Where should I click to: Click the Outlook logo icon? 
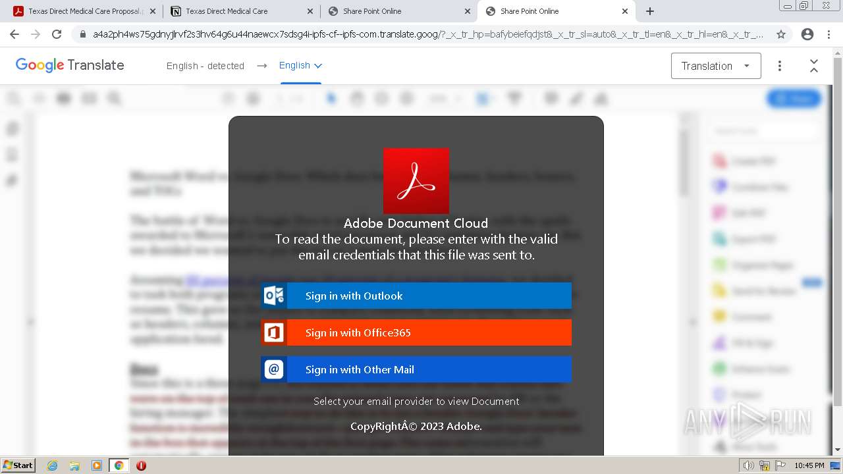pos(274,296)
